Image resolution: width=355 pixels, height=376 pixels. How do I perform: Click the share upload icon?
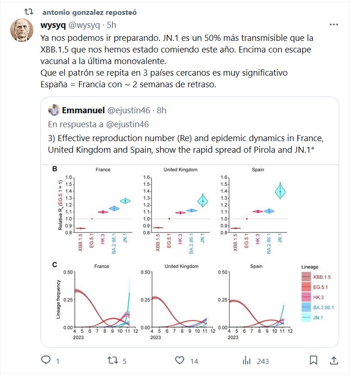tap(333, 361)
